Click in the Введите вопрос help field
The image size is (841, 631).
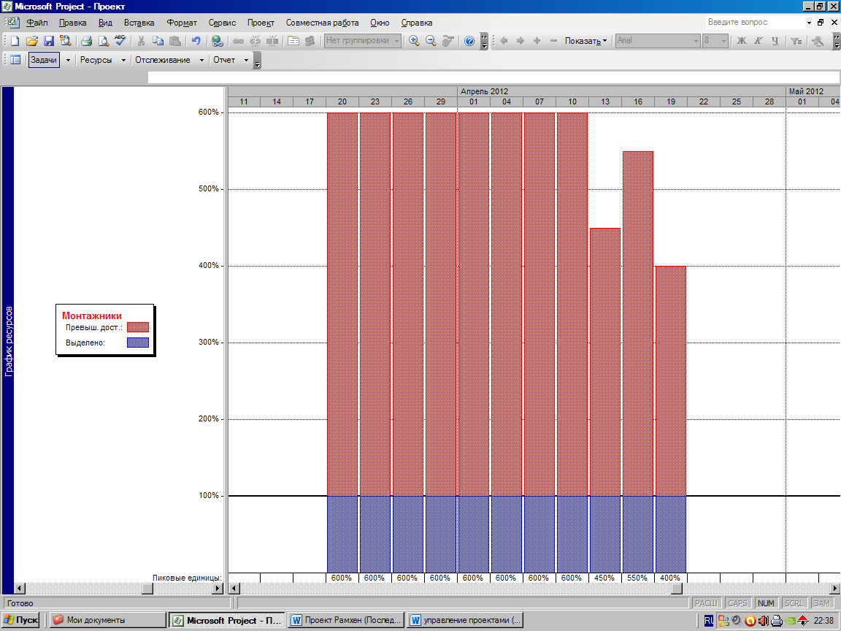pos(755,23)
